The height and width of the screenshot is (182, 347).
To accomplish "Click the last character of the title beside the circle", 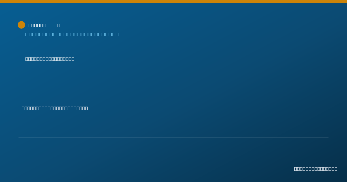I will coord(58,25).
